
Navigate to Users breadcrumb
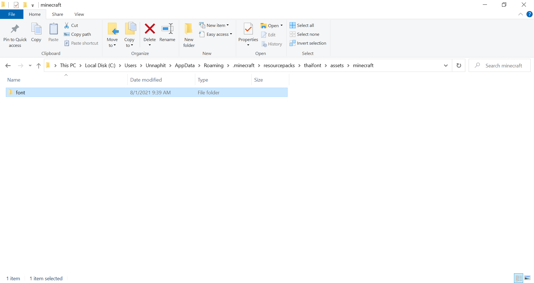tap(130, 65)
